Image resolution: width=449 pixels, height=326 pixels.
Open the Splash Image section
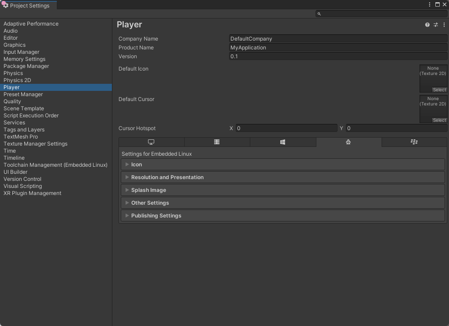click(148, 190)
